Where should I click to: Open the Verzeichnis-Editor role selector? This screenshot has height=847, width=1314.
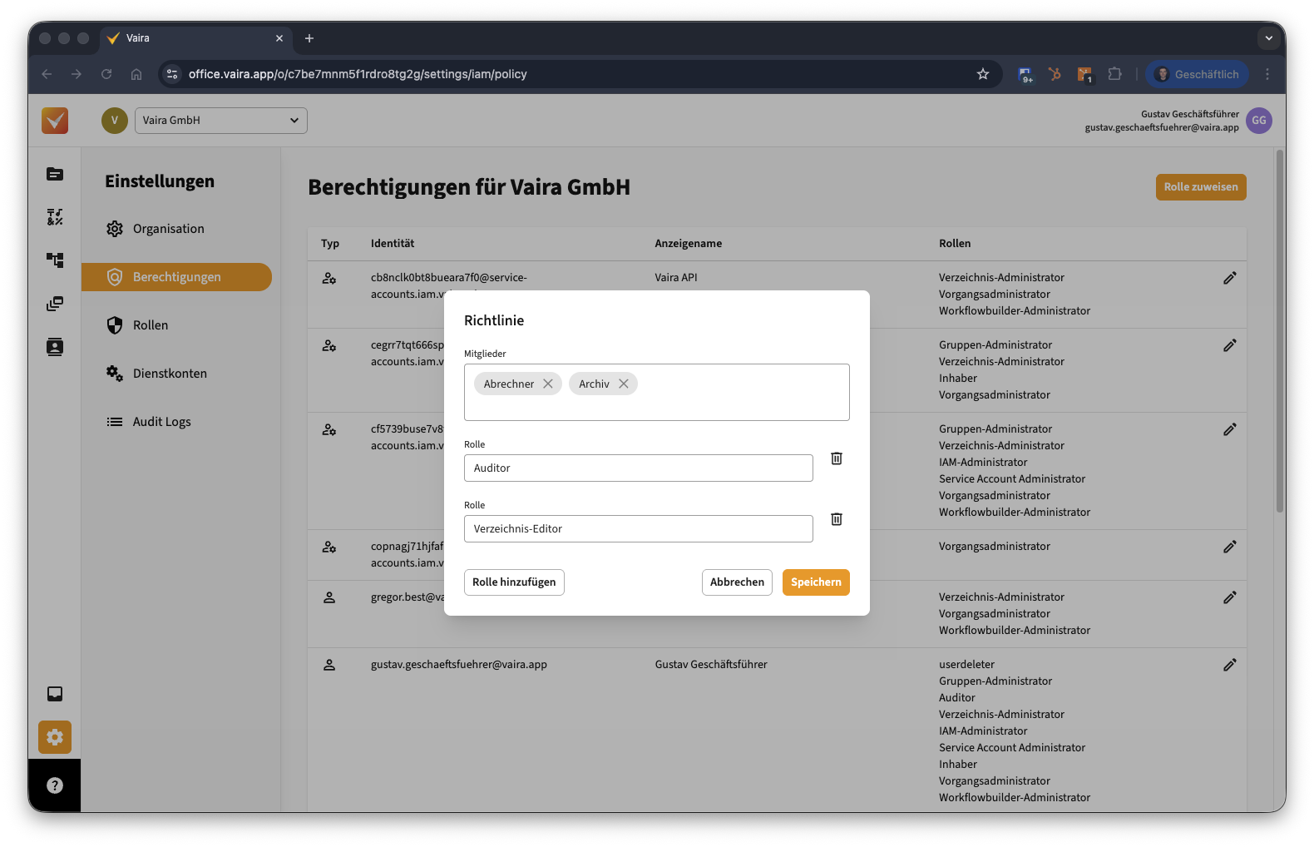coord(638,529)
